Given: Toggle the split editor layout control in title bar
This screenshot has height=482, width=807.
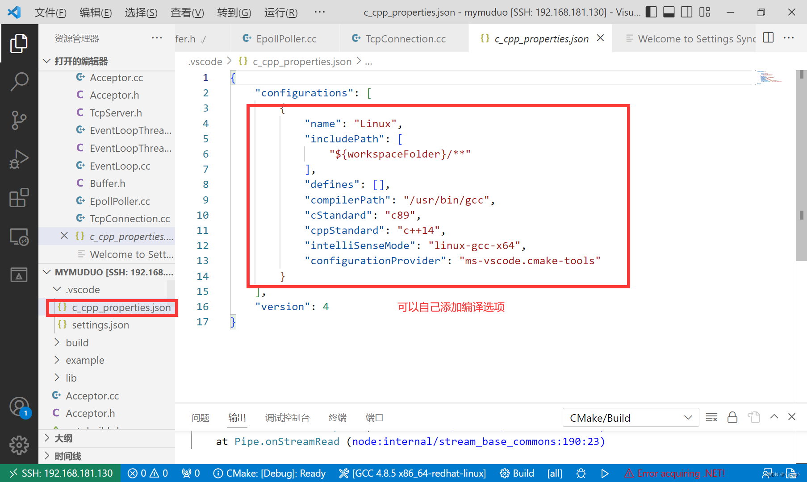Looking at the screenshot, I should coord(767,38).
